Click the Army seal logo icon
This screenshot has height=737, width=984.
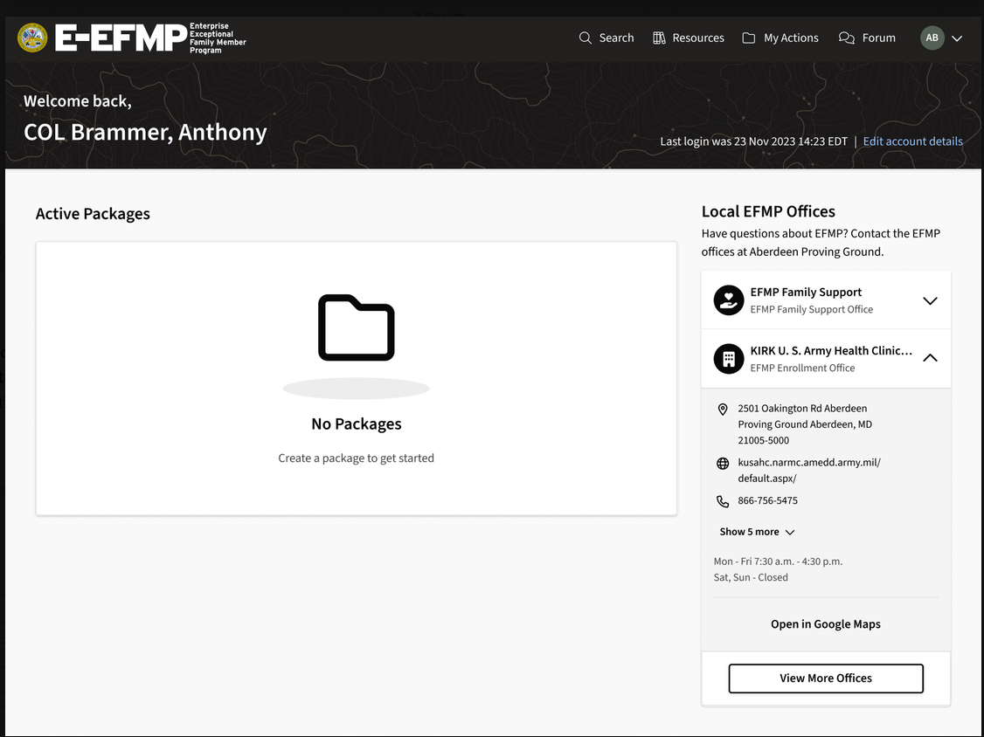pos(32,38)
